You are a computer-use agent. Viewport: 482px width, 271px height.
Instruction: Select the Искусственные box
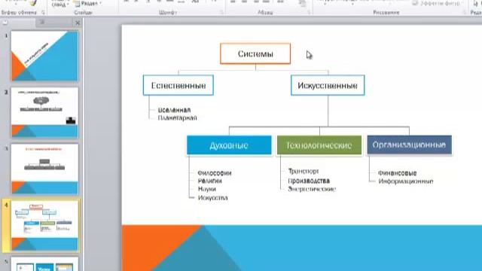click(328, 85)
